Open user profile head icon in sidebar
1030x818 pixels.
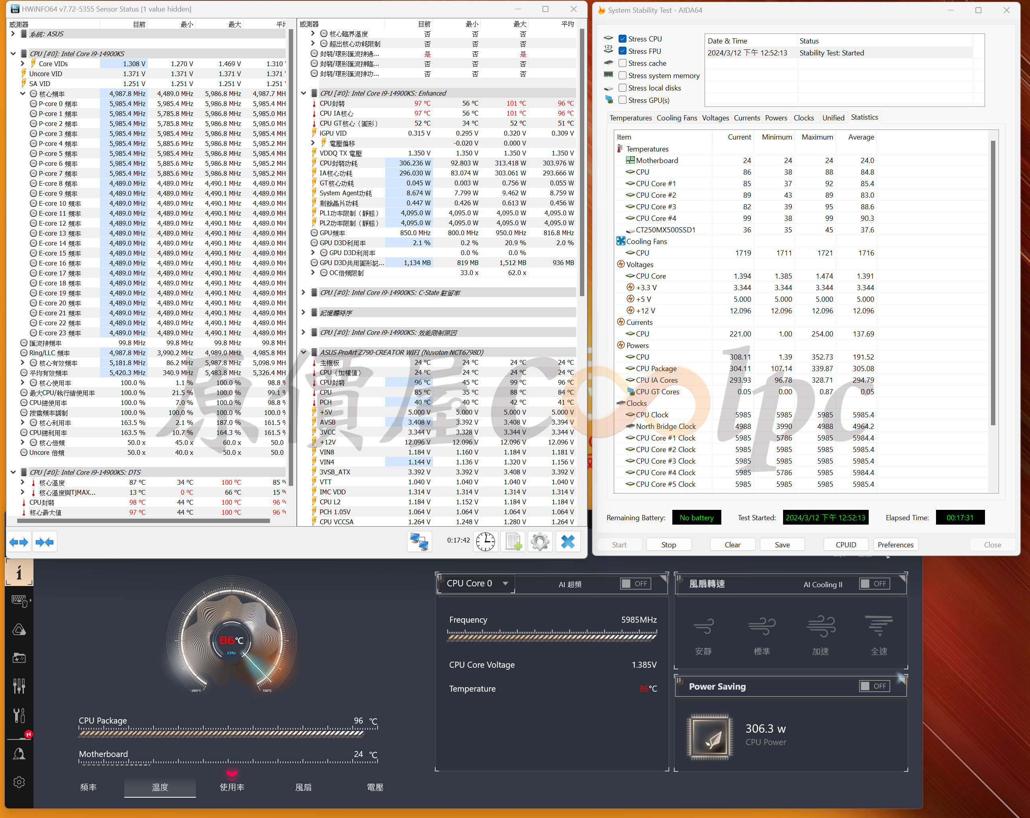point(19,754)
